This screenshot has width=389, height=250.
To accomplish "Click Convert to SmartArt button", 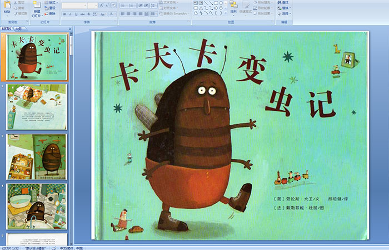I will tap(173, 13).
